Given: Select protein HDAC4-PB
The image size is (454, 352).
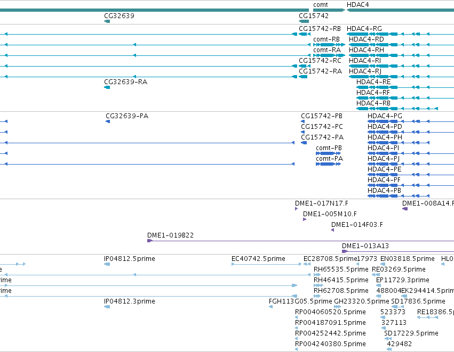Looking at the screenshot, I should pos(384,191).
